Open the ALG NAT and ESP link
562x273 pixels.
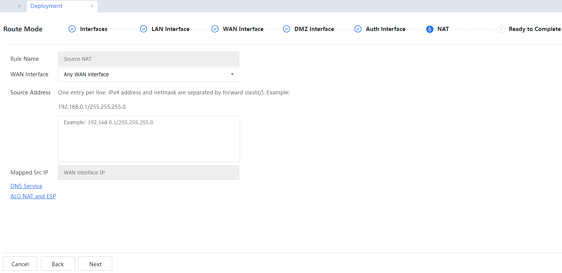click(33, 196)
